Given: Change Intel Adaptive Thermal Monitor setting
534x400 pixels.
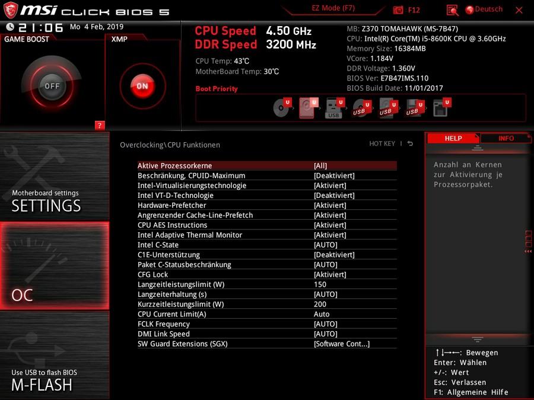Looking at the screenshot, I should (x=267, y=235).
